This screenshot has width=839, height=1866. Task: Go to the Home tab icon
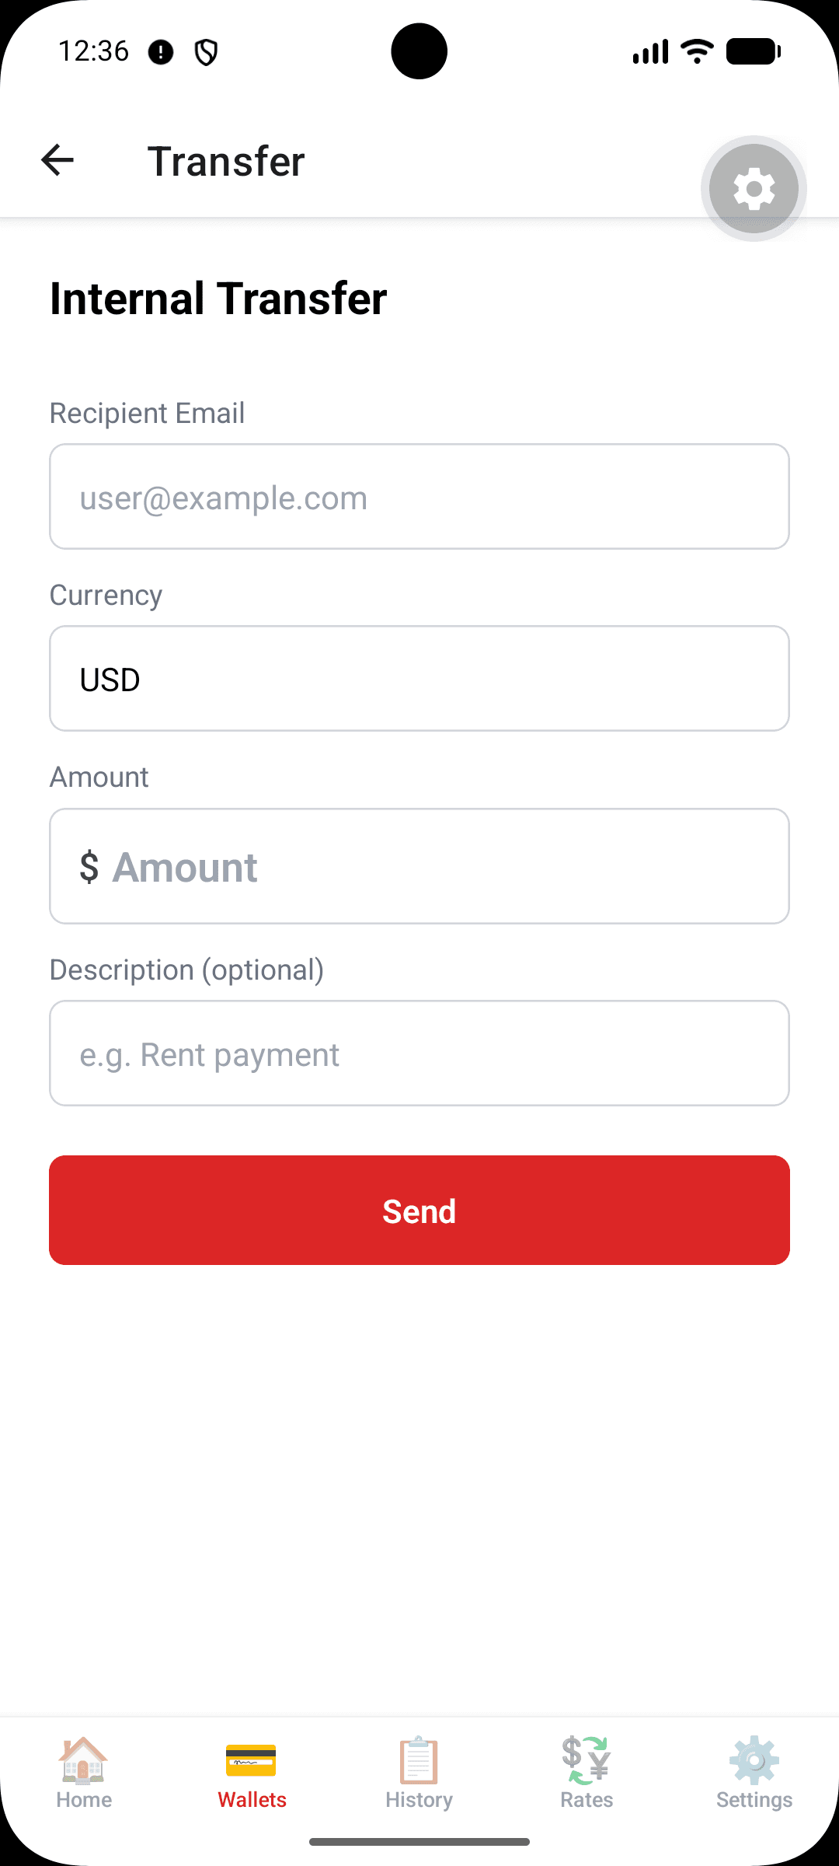pyautogui.click(x=83, y=1759)
